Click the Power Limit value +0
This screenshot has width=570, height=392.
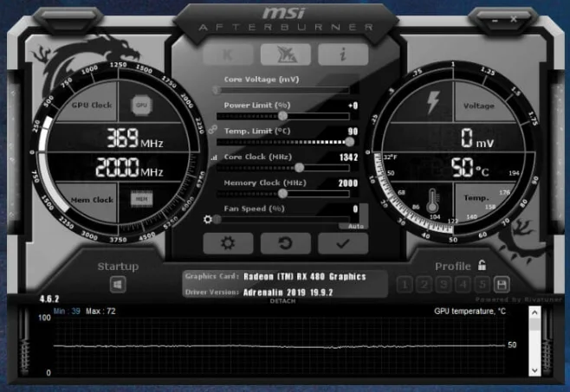(x=353, y=106)
